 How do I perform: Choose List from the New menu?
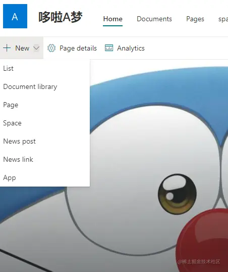[45, 68]
